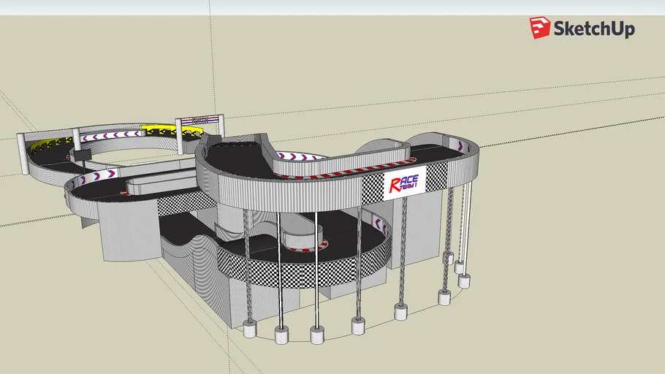665x374 pixels.
Task: Select the leftmost white gate pillar
Action: (23, 155)
